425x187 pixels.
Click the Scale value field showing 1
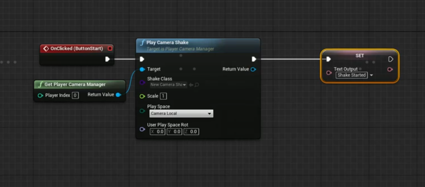163,96
